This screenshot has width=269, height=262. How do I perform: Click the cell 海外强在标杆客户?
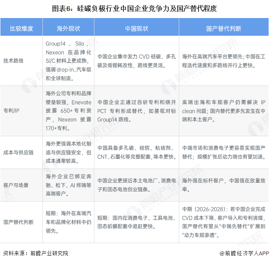point(224,185)
